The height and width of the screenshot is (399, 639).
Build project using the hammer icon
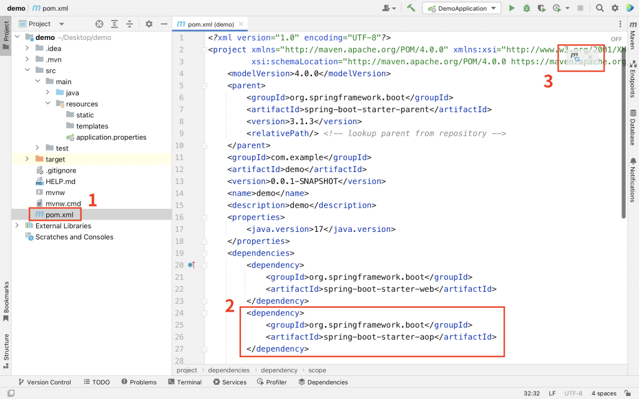coord(411,7)
